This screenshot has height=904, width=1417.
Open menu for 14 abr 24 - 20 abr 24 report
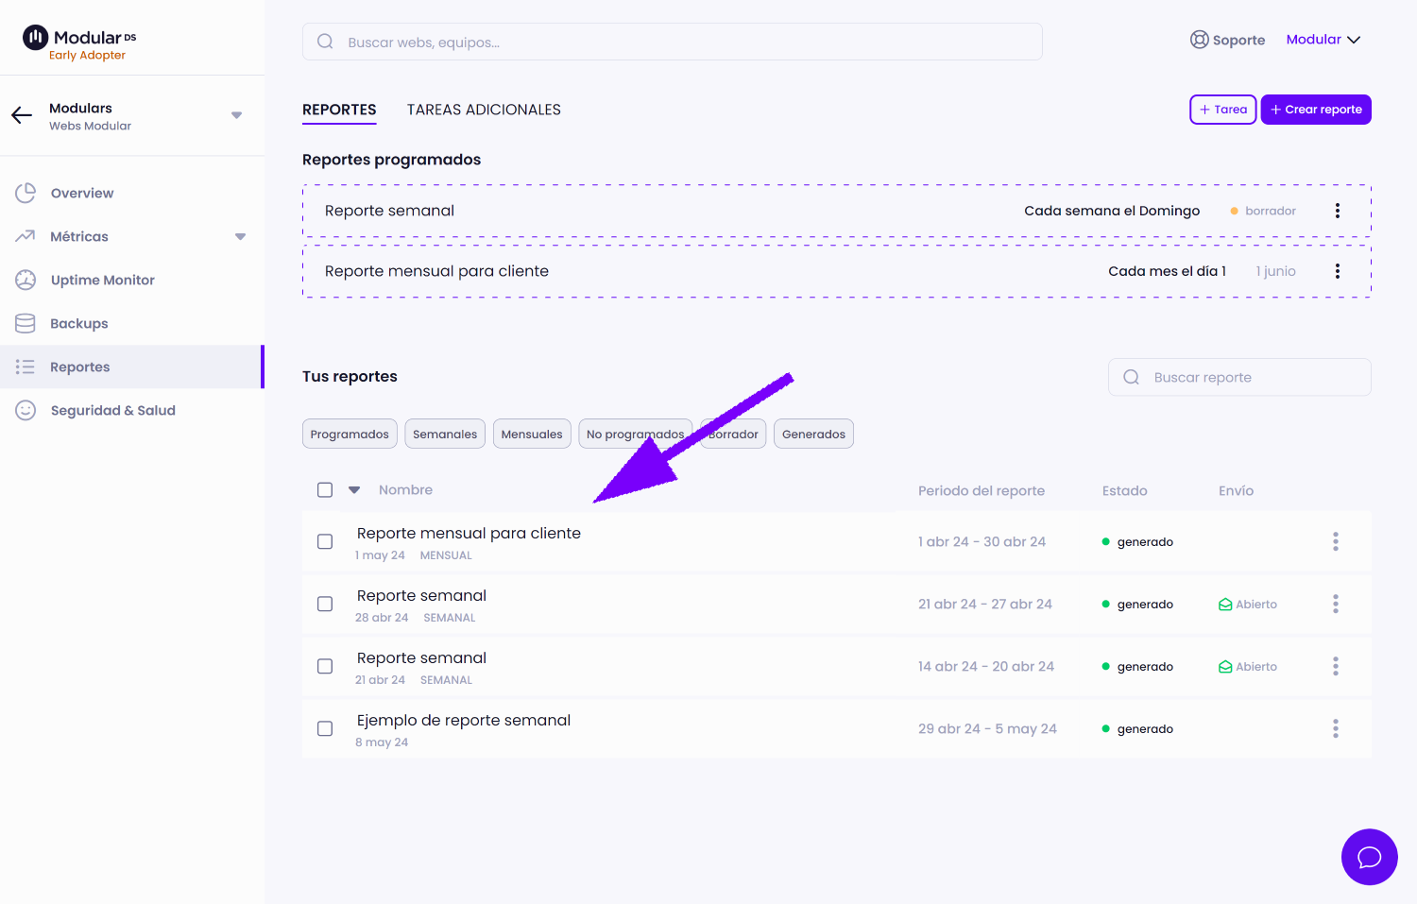(x=1336, y=666)
